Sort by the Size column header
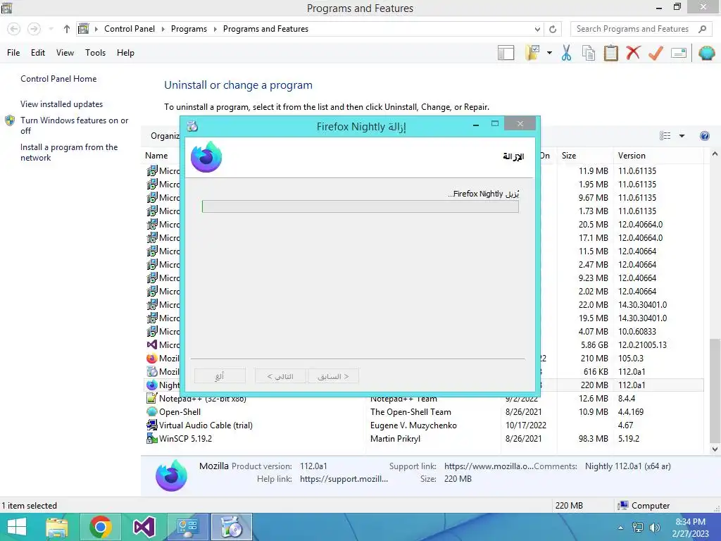This screenshot has width=721, height=541. [584, 156]
